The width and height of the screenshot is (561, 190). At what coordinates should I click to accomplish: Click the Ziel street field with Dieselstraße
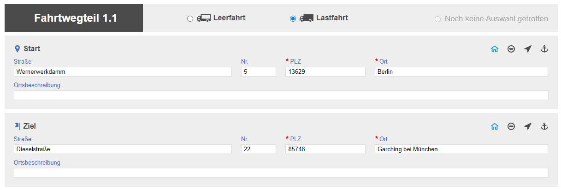click(x=123, y=149)
